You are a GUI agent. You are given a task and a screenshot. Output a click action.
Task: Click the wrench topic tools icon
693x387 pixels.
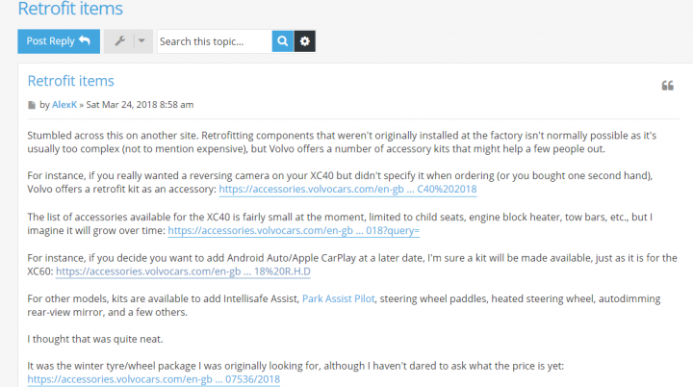(x=119, y=41)
